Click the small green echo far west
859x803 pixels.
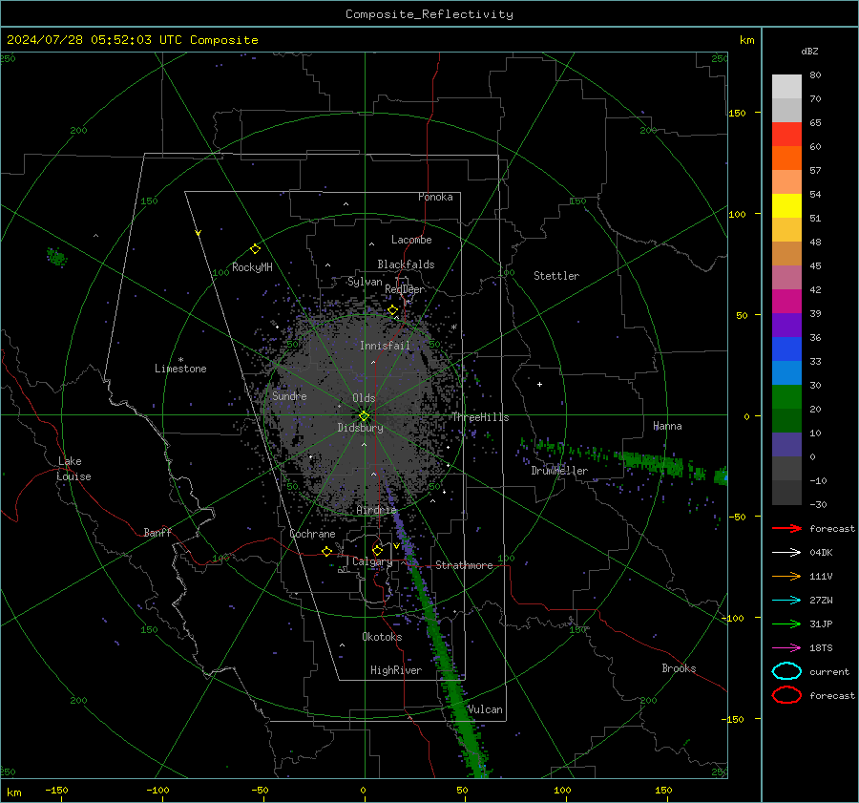(56, 257)
